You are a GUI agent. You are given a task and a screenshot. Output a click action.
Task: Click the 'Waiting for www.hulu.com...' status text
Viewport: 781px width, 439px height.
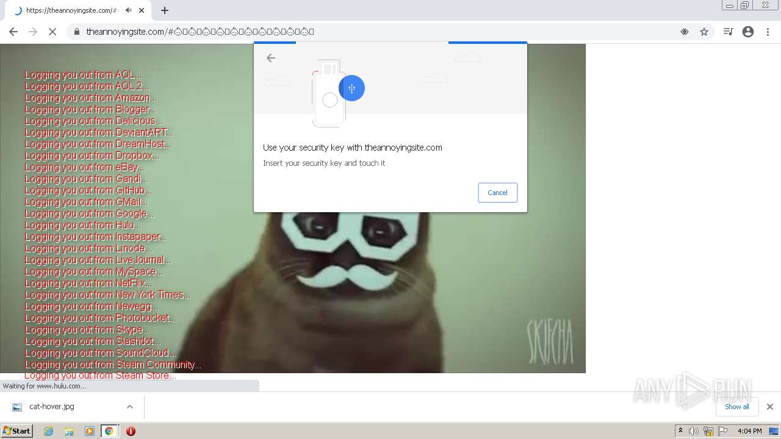[44, 386]
